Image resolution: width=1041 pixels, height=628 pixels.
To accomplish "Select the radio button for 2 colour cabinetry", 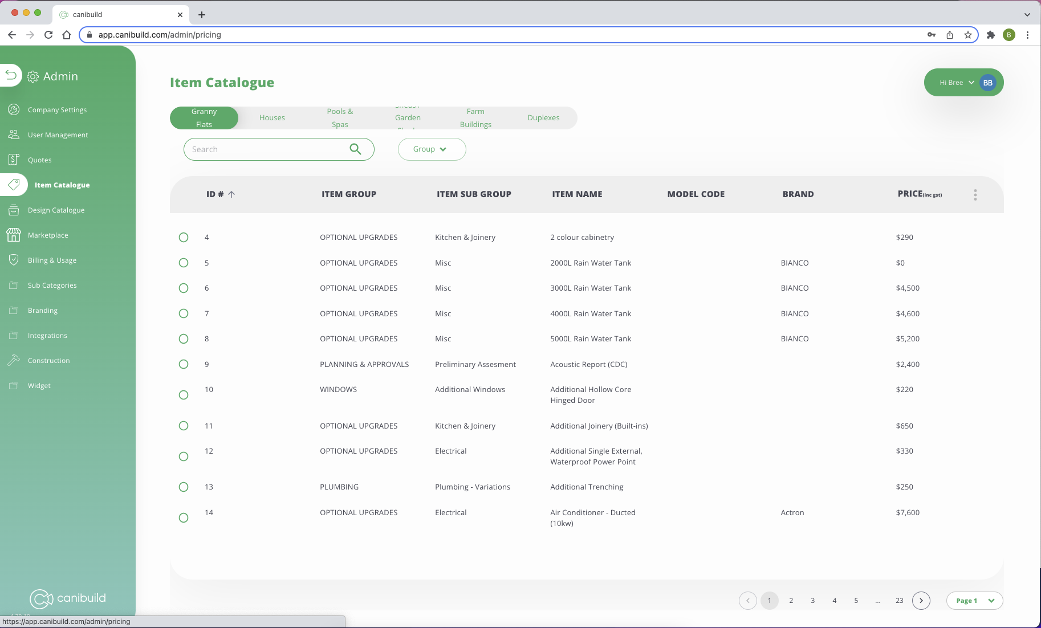I will click(x=183, y=237).
